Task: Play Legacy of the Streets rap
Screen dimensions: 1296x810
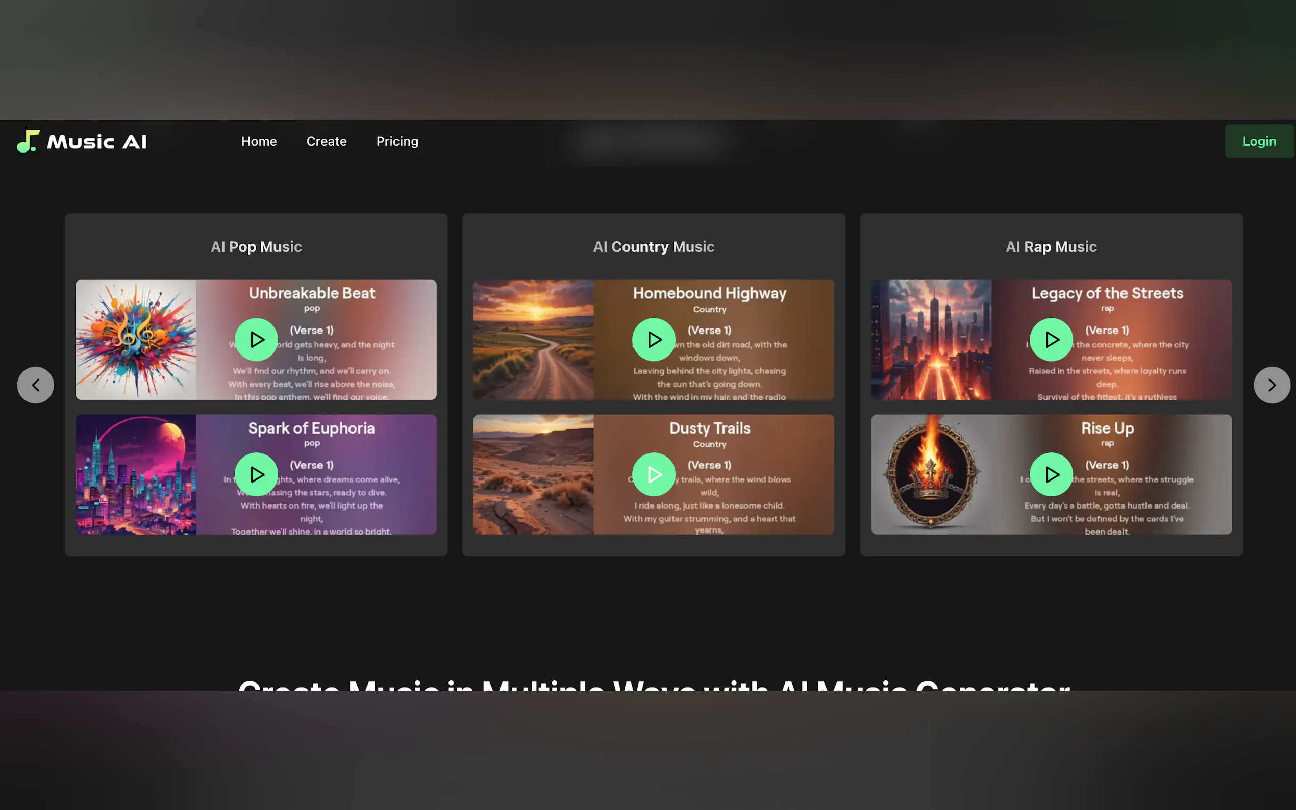Action: pos(1051,340)
